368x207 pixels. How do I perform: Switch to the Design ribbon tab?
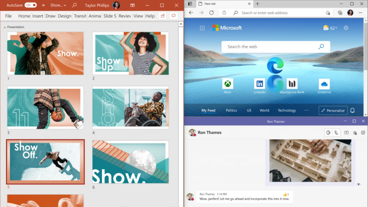[64, 16]
